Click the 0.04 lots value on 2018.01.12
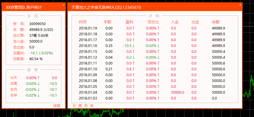 pos(109,57)
